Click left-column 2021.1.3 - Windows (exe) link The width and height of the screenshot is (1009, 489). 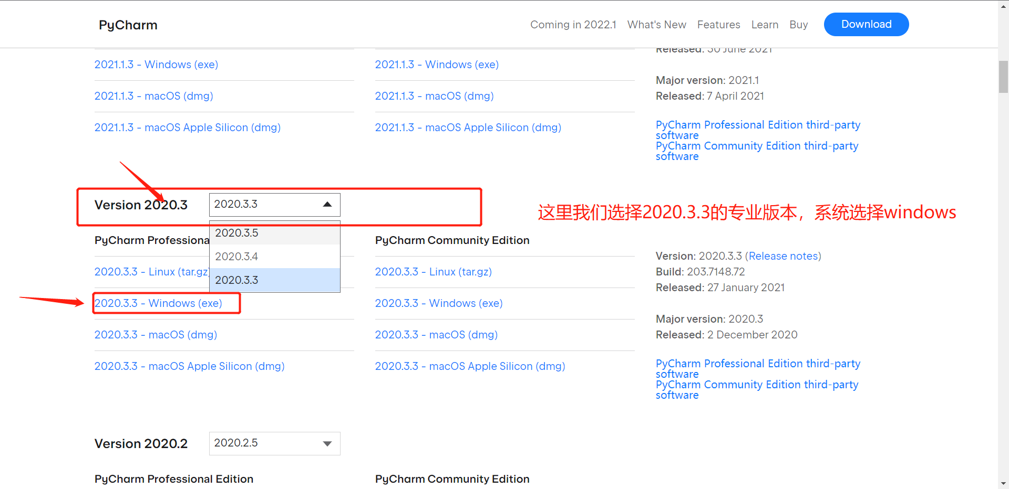coord(156,65)
